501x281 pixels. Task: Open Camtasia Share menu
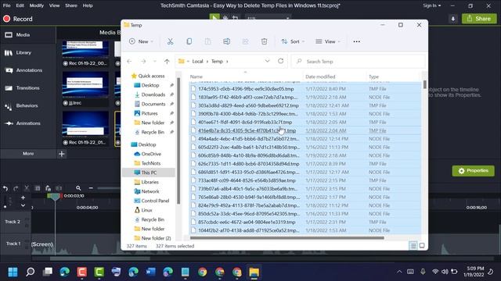(71, 5)
